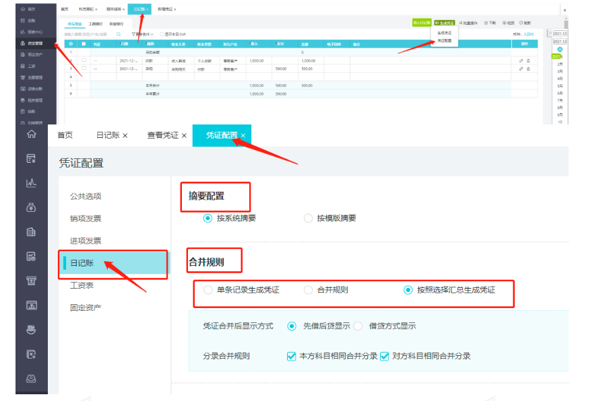Viewport: 601px width, 401px height.
Task: Open archive icon at lower sidebar bottom
Action: 32,378
